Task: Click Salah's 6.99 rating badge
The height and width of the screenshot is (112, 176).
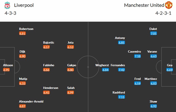Action: [71, 92]
